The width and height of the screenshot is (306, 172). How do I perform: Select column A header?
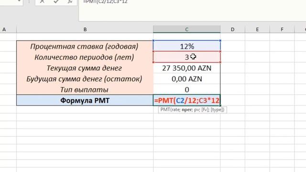tap(4, 30)
